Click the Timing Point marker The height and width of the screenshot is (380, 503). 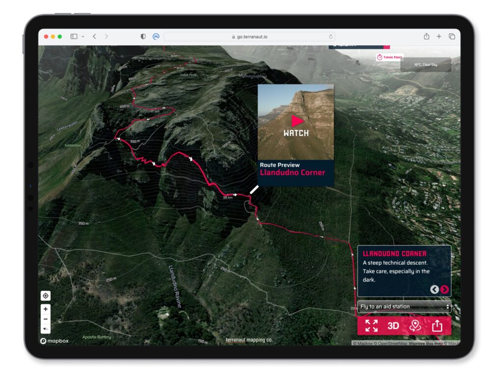pos(390,57)
